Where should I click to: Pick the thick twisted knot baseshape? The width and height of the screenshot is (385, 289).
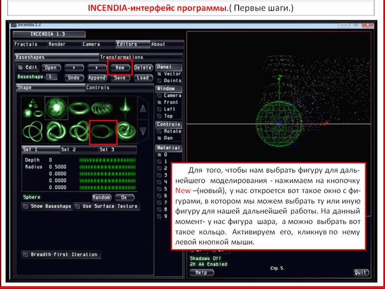click(56, 132)
